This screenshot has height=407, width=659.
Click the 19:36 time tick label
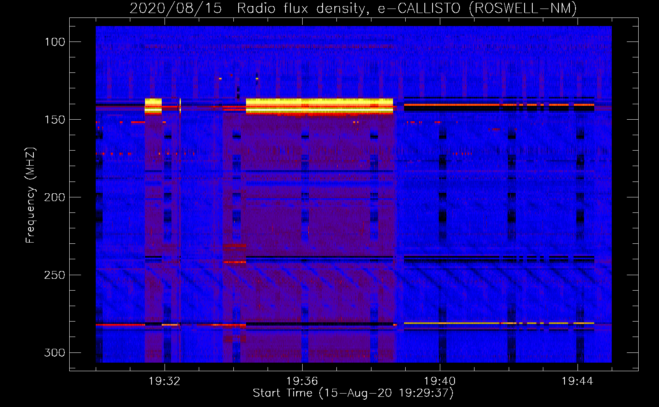click(302, 381)
